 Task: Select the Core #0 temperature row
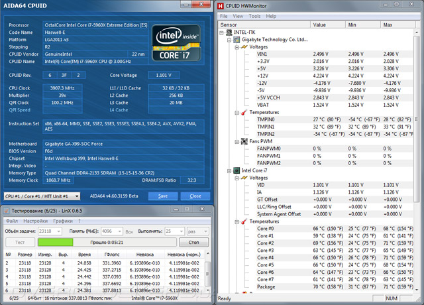click(x=335, y=229)
